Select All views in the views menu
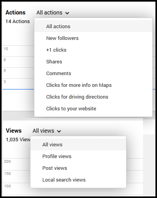This screenshot has height=198, width=157. click(x=78, y=144)
